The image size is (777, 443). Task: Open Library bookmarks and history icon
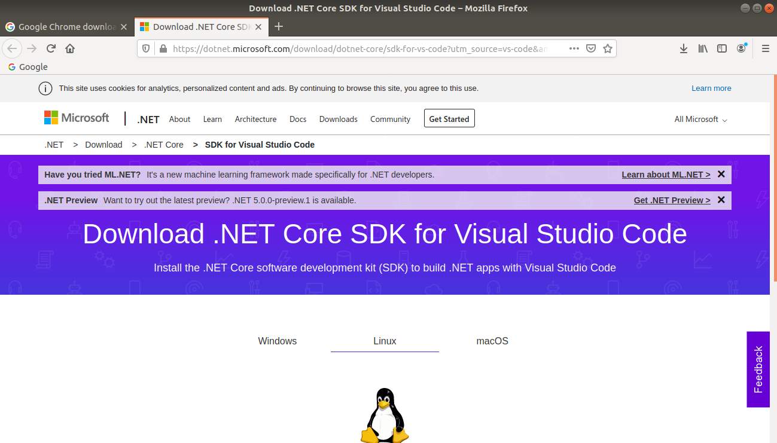coord(703,48)
